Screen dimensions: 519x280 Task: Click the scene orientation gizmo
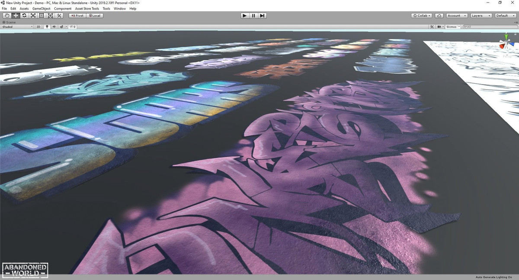pos(505,44)
